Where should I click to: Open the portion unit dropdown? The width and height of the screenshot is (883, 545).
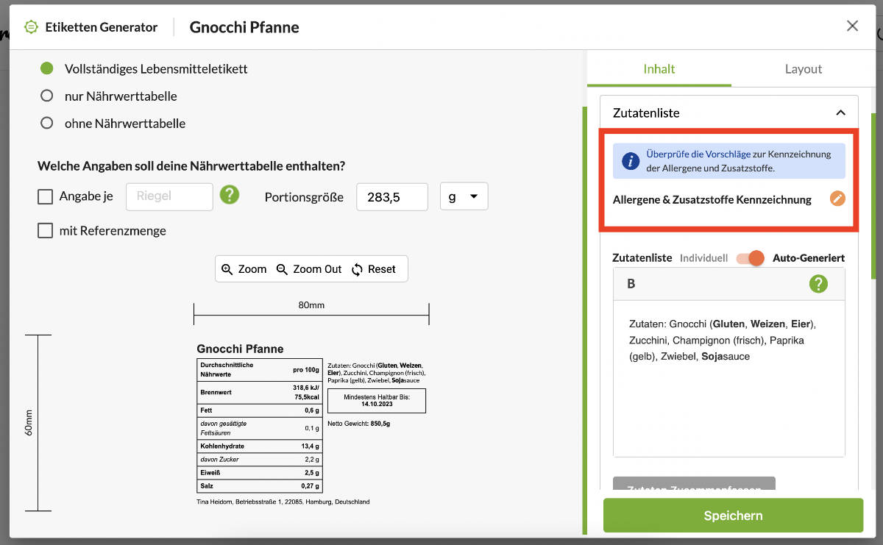click(x=464, y=196)
